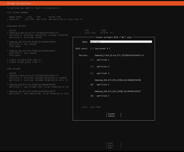
Task: Open the RAID Level dropdown
Action: click(100, 49)
